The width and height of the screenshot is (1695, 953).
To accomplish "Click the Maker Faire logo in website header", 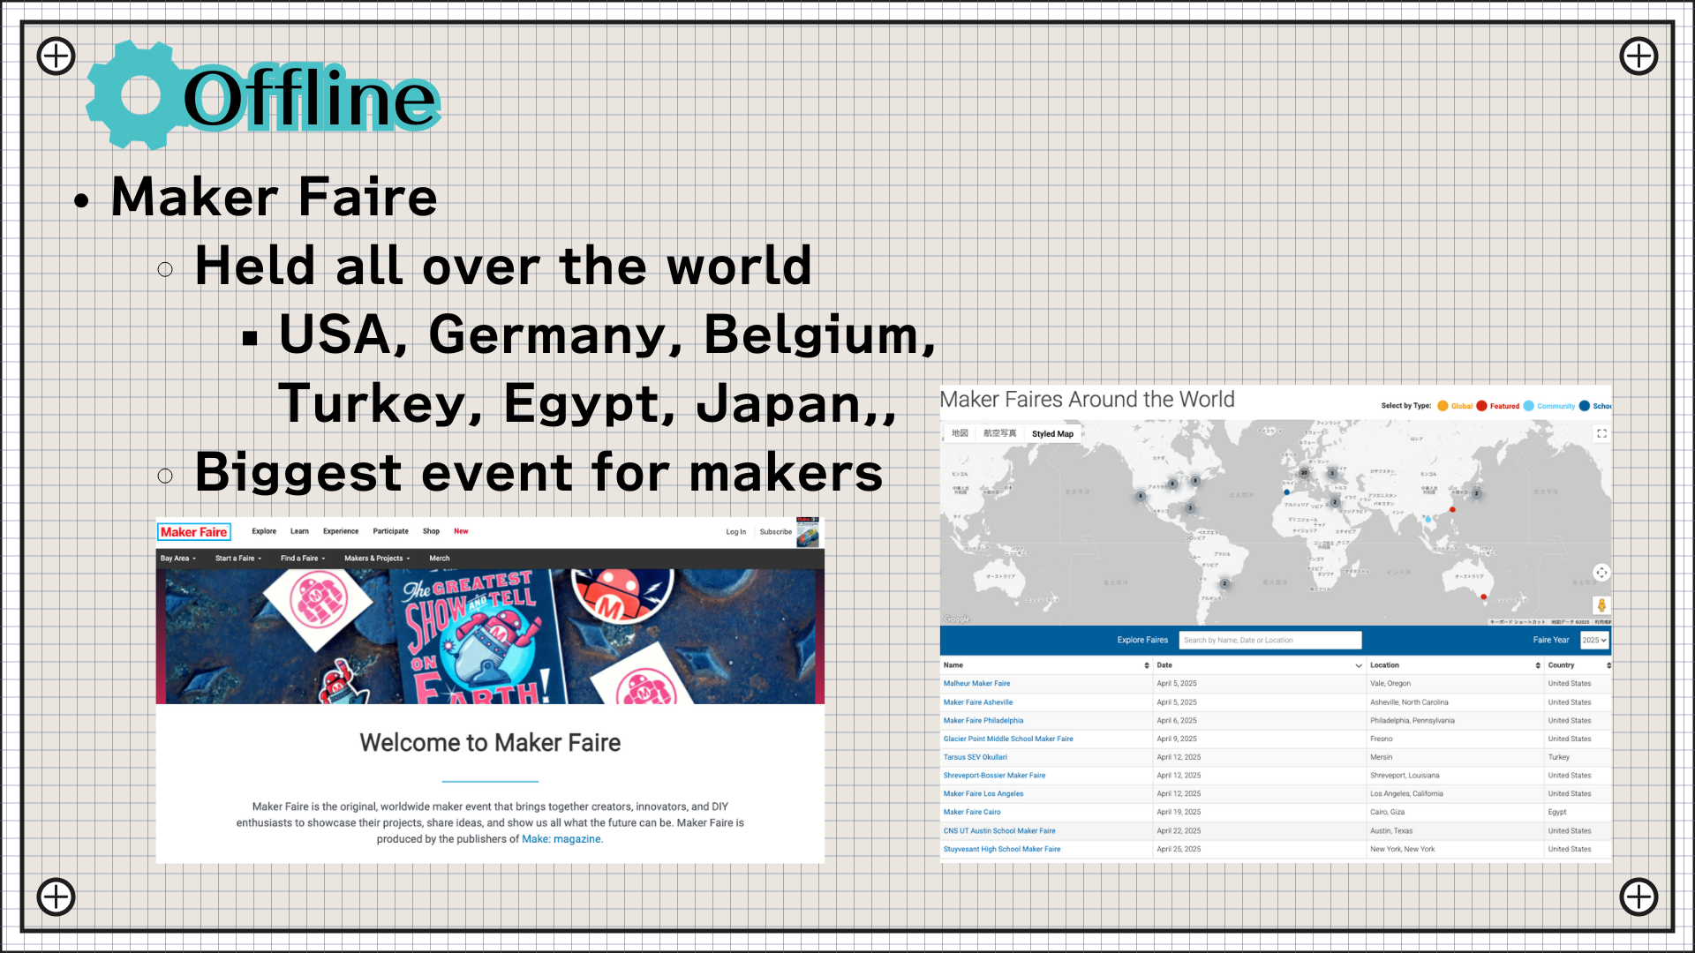I will click(194, 532).
